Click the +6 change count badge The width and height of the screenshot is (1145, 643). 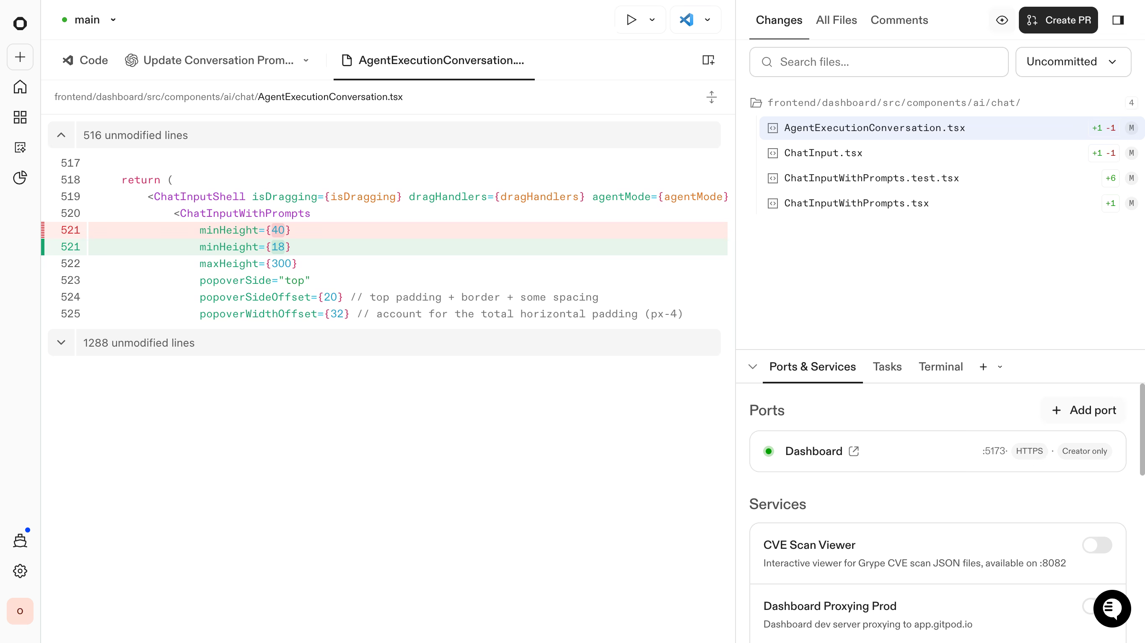[1110, 178]
